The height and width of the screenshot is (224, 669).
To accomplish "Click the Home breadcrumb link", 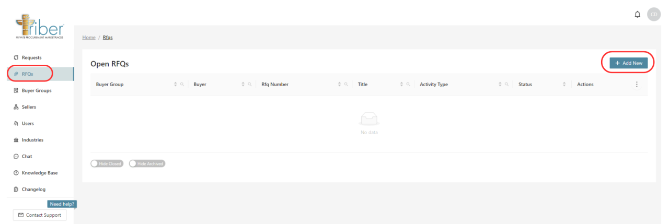I will 89,38.
